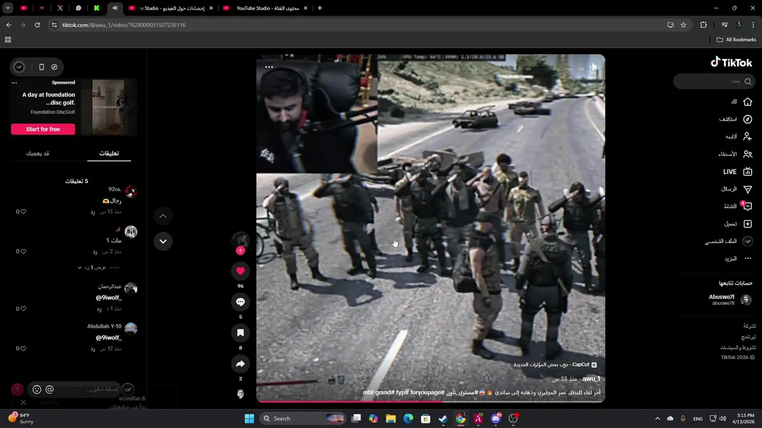Viewport: 762px width, 428px height.
Task: Switch to the X (Twitter) browser tab
Action: coord(60,8)
